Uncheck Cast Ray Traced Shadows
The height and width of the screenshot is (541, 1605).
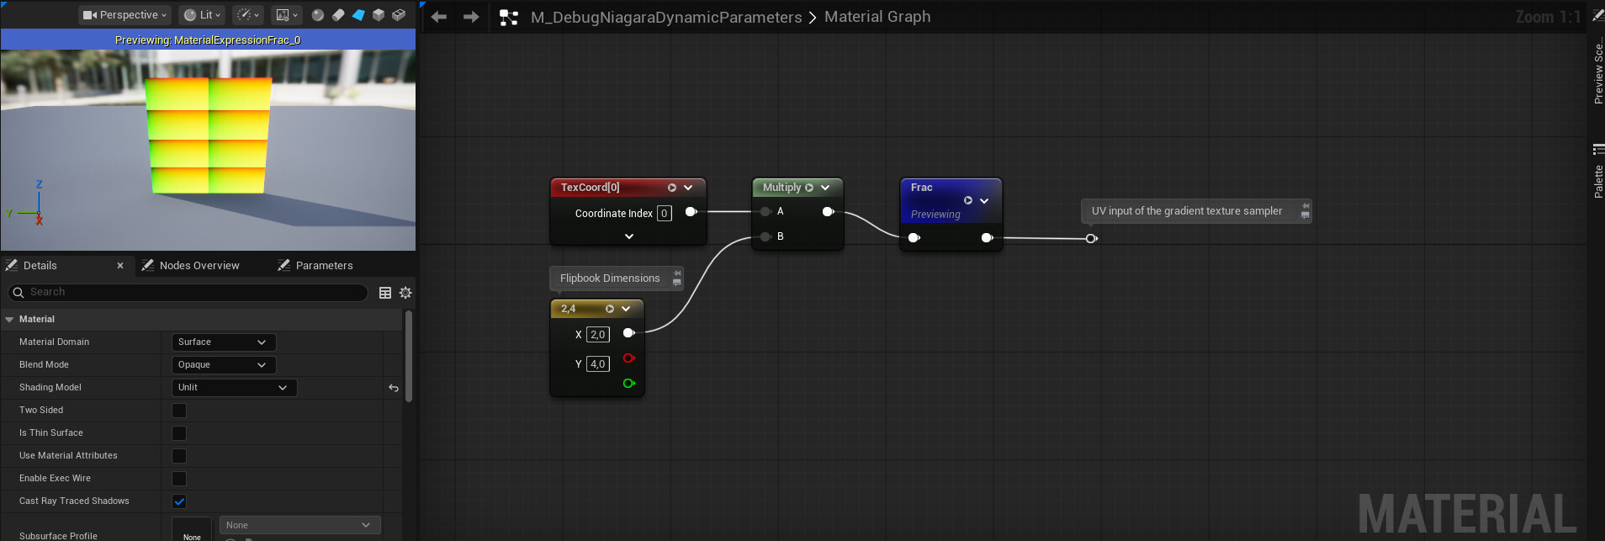(x=179, y=501)
